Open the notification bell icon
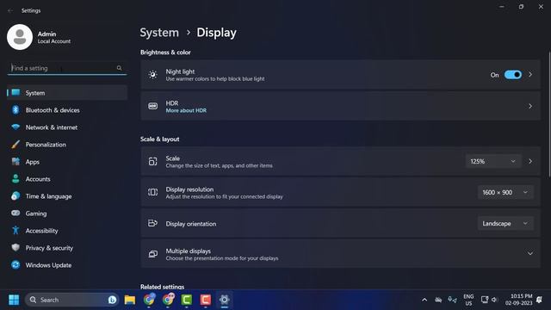This screenshot has height=310, width=551. [540, 300]
